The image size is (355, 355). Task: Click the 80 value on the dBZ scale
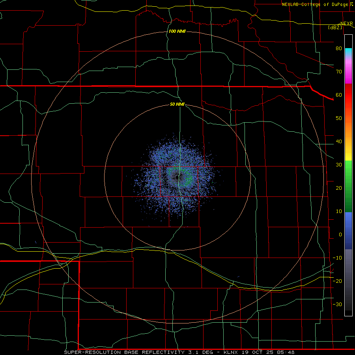[339, 49]
